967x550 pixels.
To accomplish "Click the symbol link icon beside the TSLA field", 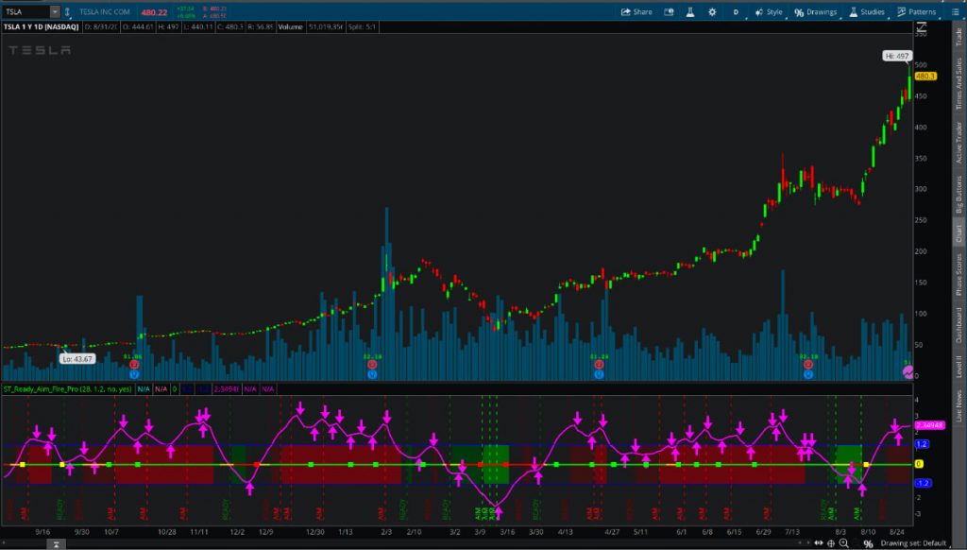I will click(x=68, y=11).
